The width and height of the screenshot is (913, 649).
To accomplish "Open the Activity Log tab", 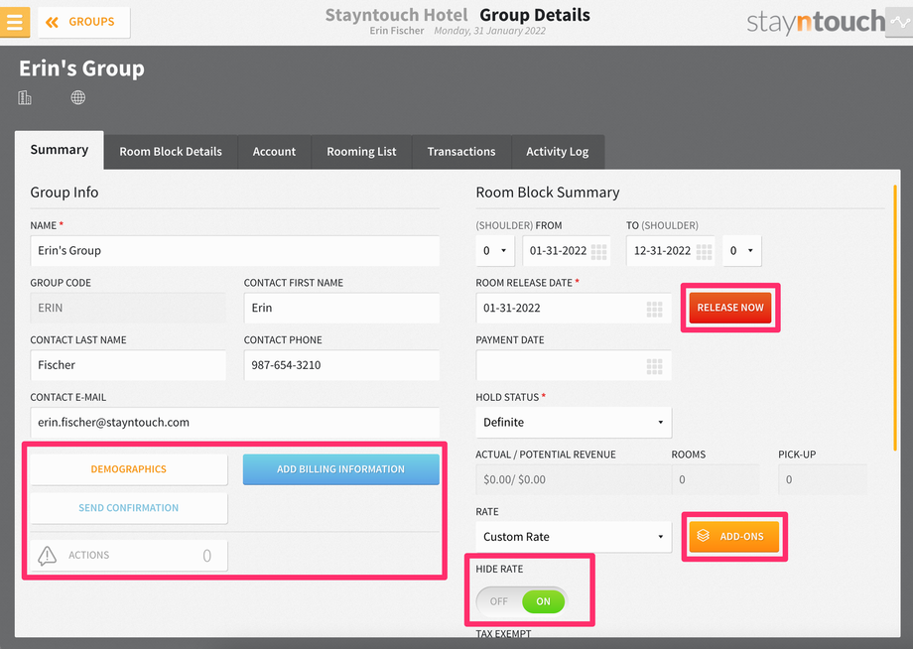I will pyautogui.click(x=558, y=152).
